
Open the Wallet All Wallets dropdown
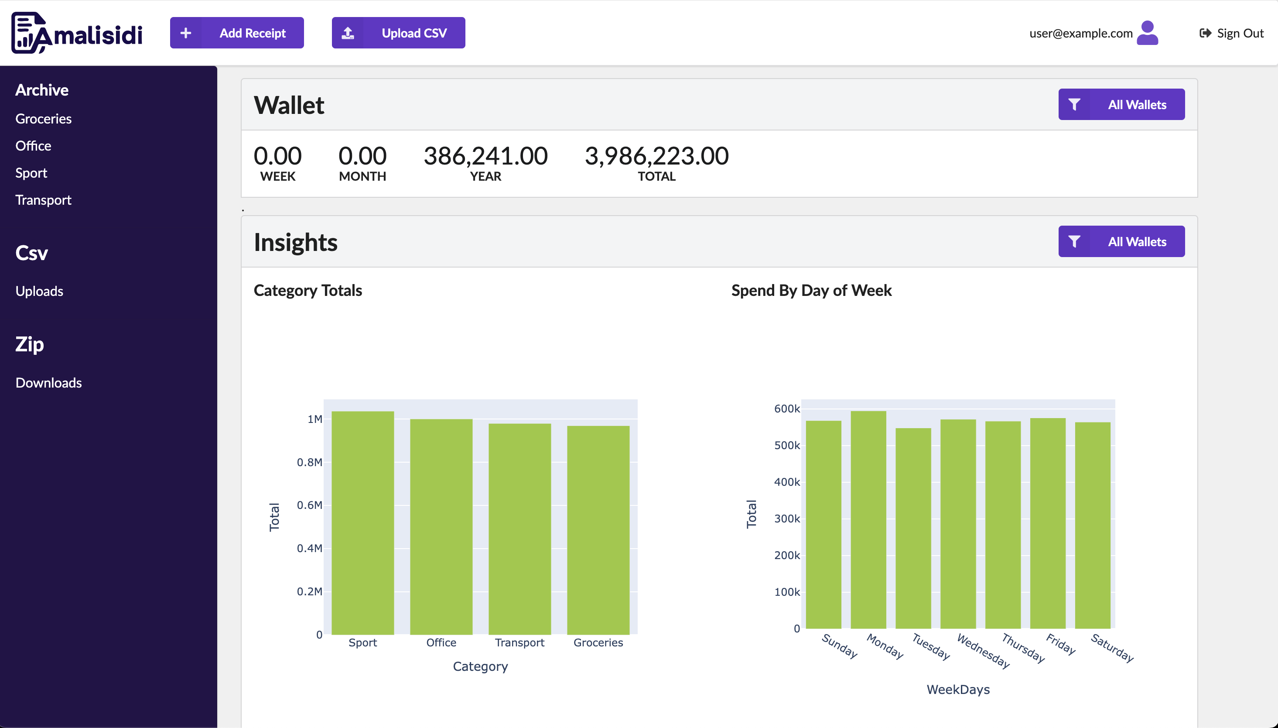pyautogui.click(x=1137, y=104)
